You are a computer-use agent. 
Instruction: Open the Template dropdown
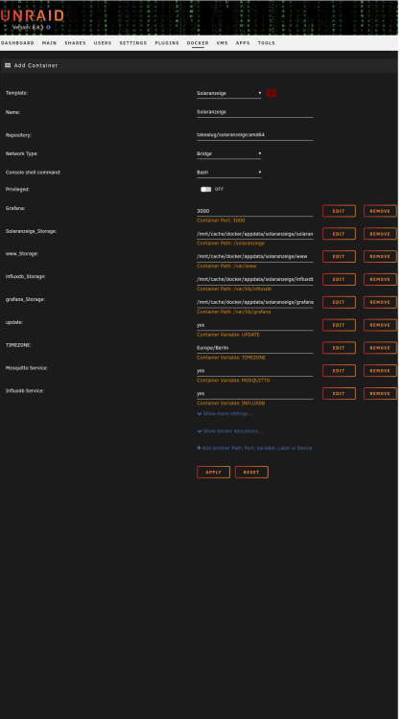point(228,93)
